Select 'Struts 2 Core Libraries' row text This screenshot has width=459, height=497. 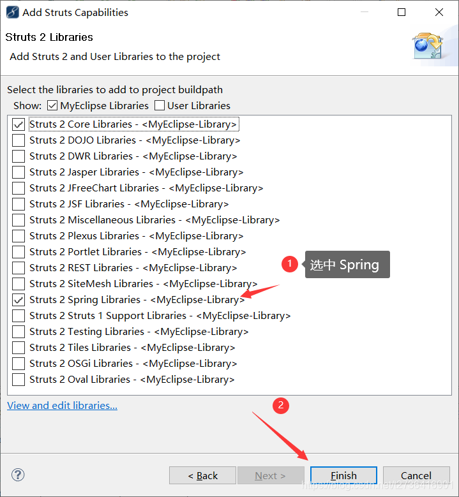133,124
